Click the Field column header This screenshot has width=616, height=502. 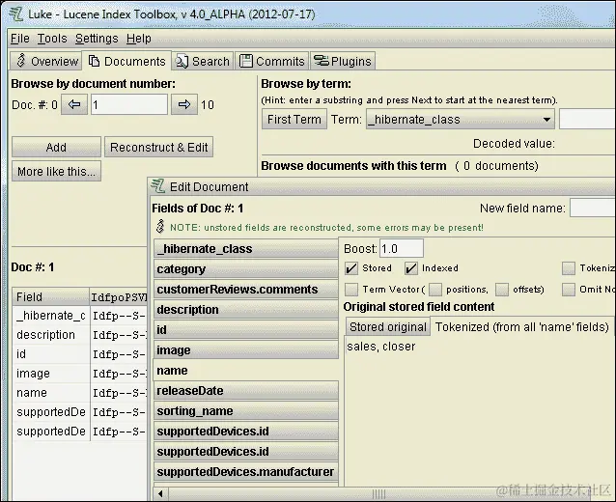tap(50, 297)
